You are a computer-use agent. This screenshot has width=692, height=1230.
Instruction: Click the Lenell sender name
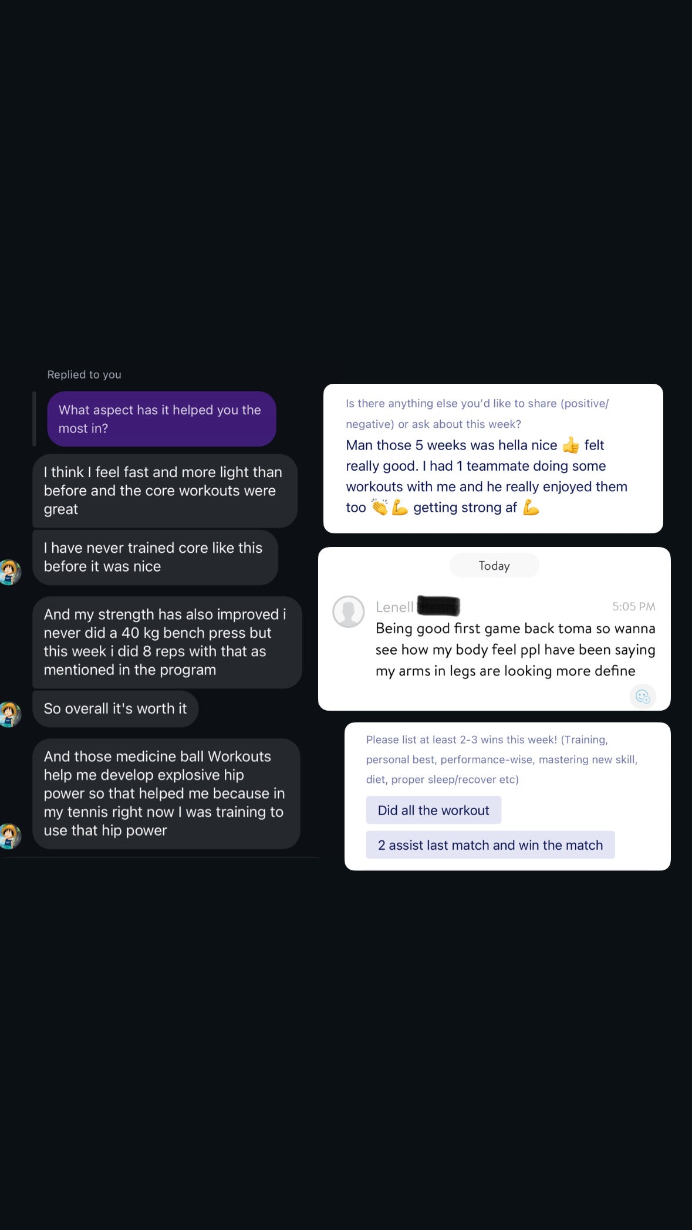pos(394,607)
